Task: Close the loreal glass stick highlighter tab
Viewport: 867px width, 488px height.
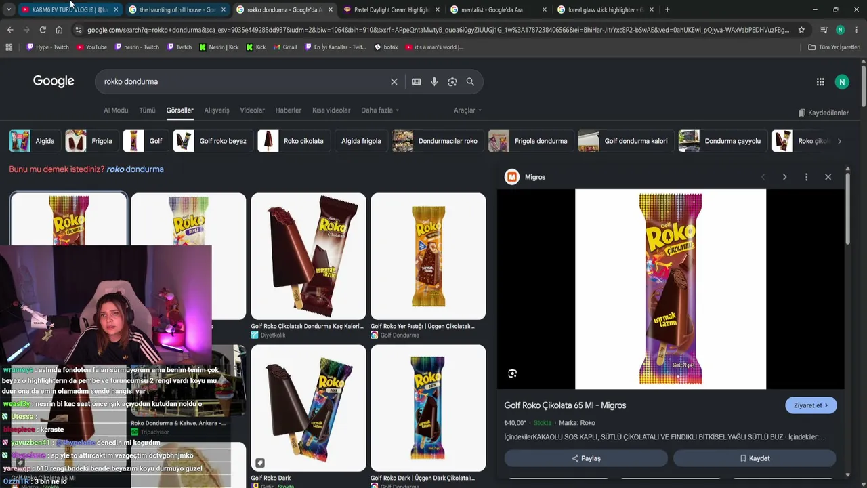Action: (652, 9)
